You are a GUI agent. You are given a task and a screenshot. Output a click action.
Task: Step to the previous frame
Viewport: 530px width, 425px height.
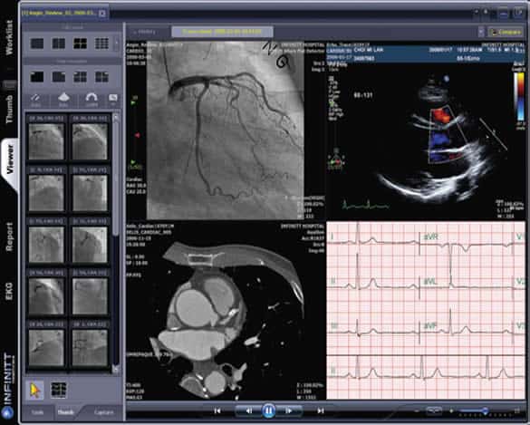click(x=249, y=411)
